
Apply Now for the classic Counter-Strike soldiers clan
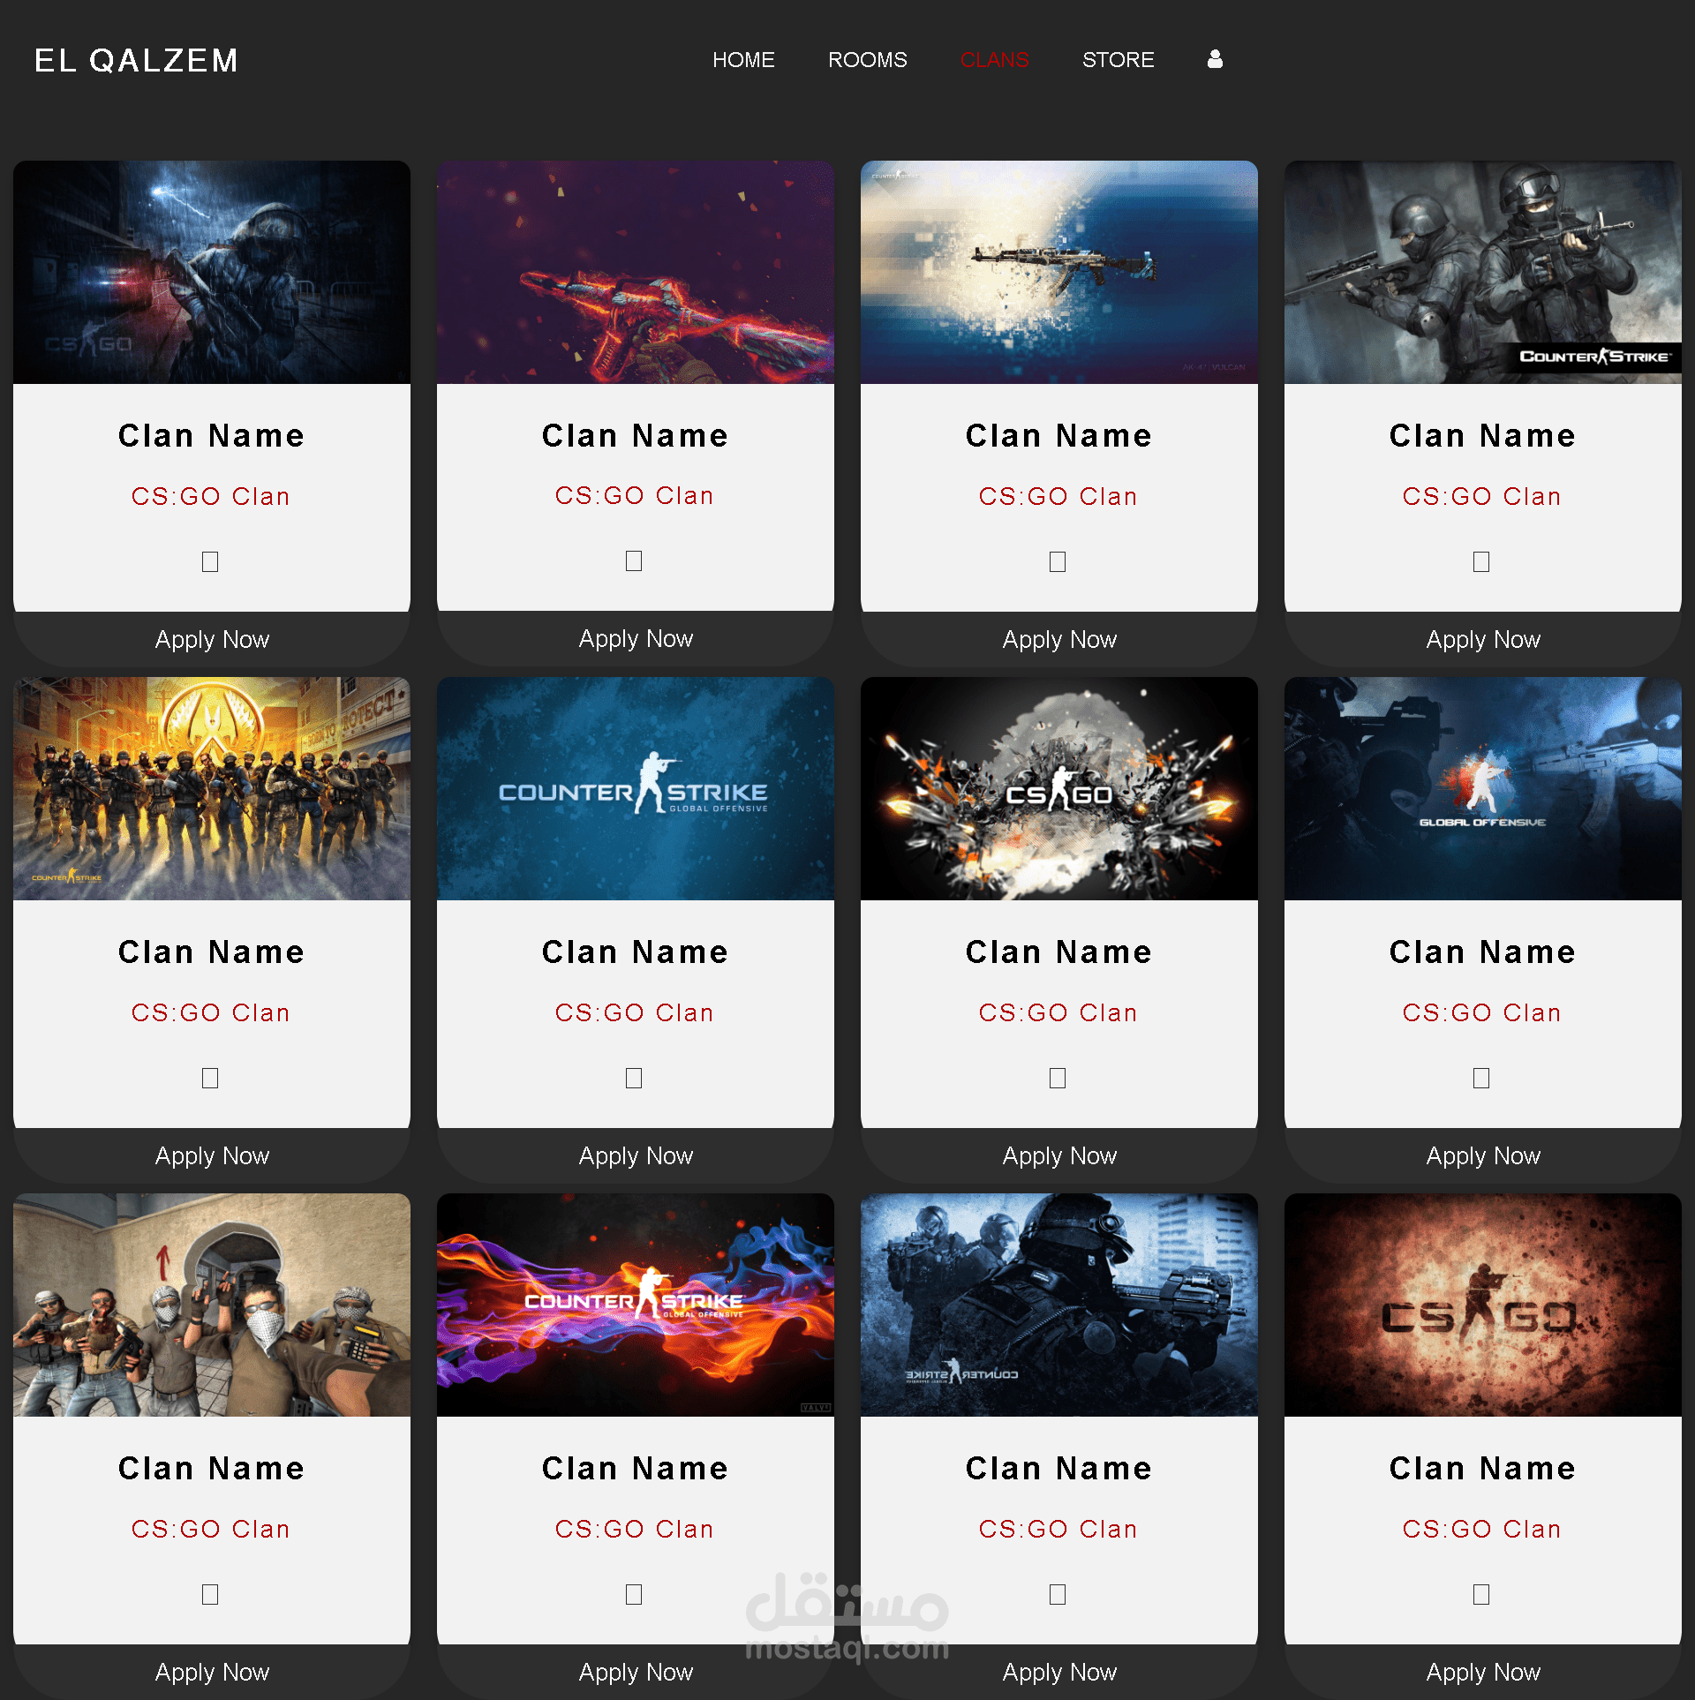coord(1482,639)
